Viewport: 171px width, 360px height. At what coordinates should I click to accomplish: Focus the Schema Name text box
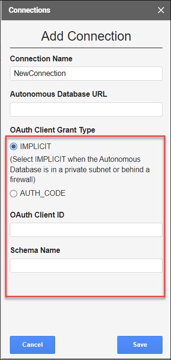point(86,266)
